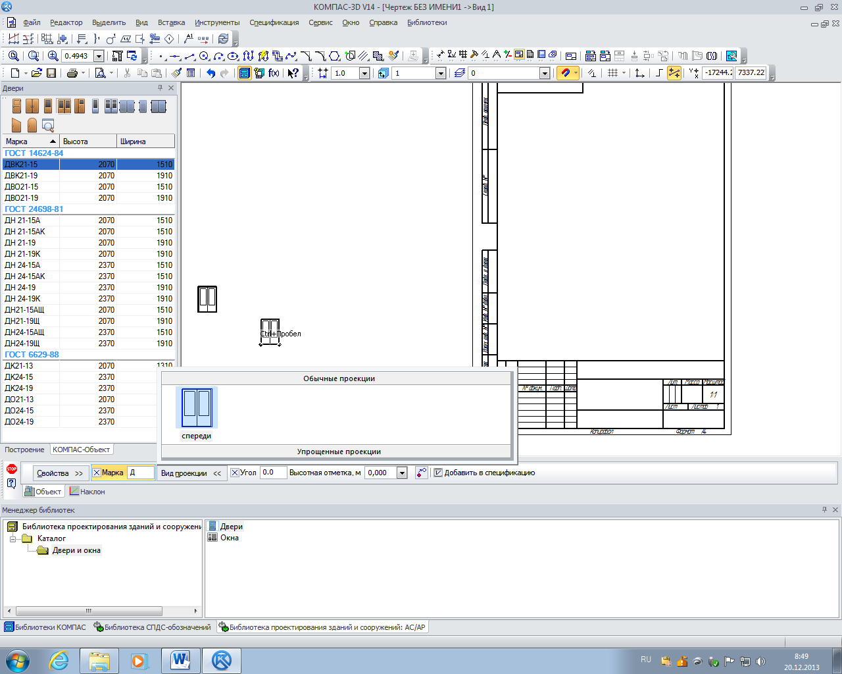Select the glazed double door type icon
Screen dimensions: 842x674
(64, 106)
